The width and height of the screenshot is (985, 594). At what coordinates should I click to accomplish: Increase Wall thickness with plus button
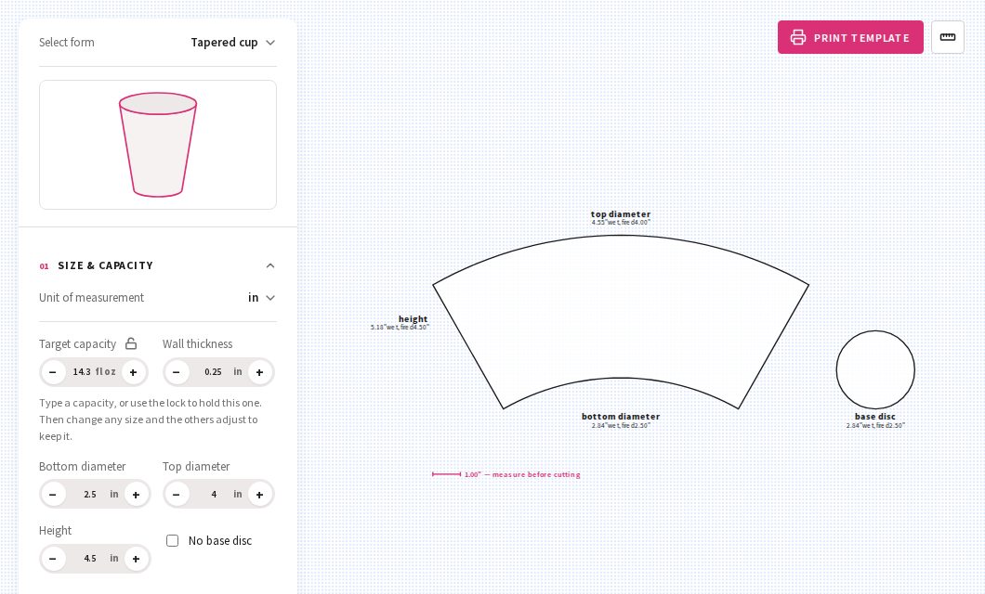pyautogui.click(x=259, y=372)
